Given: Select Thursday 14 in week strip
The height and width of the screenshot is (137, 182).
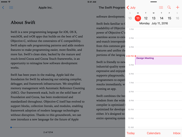Looking at the screenshot, I should click(x=162, y=18).
